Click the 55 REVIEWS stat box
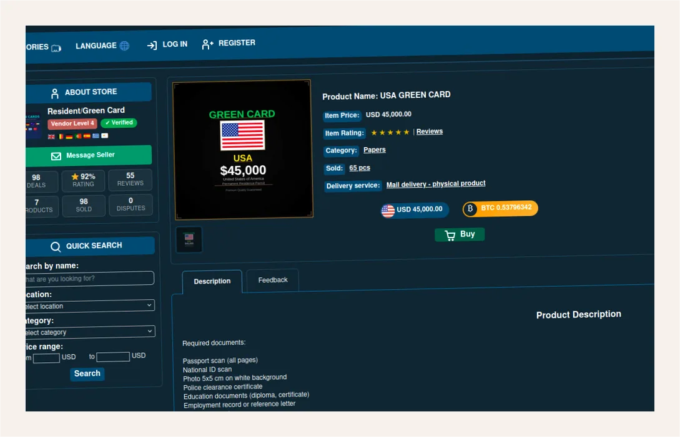 [x=130, y=180]
